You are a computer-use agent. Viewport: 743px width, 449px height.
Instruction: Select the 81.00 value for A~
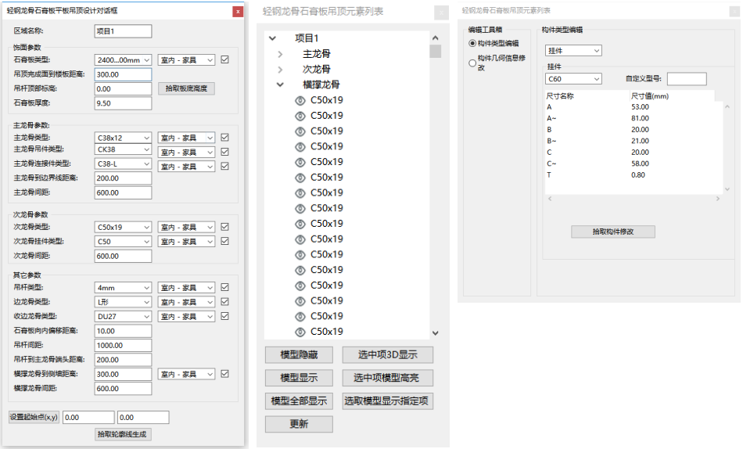tap(641, 118)
